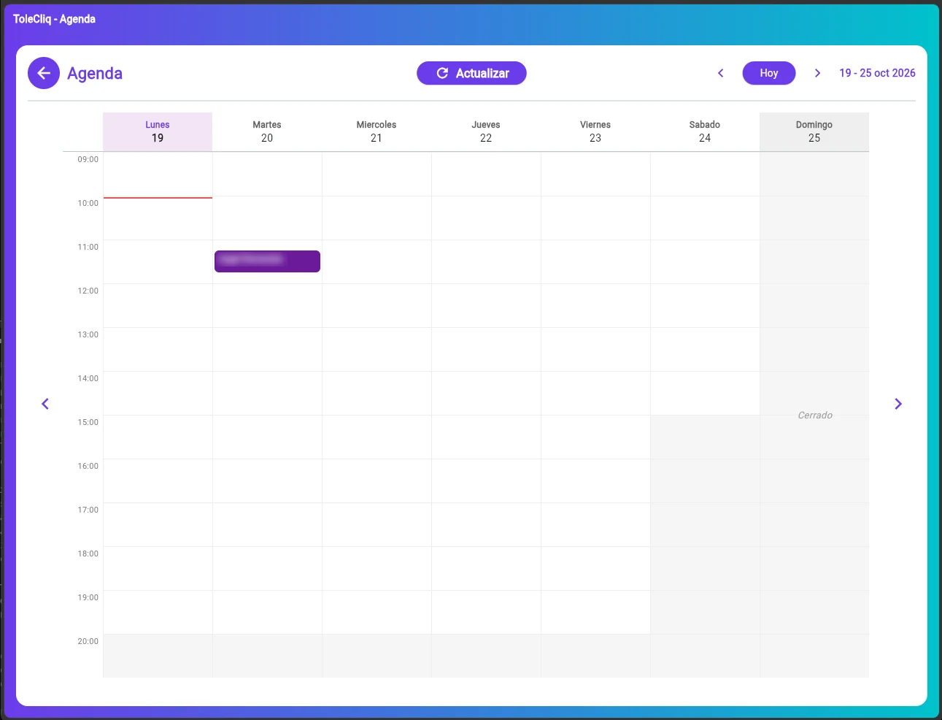The image size is (942, 720).
Task: Select the Viernes 23 day header
Action: pos(595,131)
